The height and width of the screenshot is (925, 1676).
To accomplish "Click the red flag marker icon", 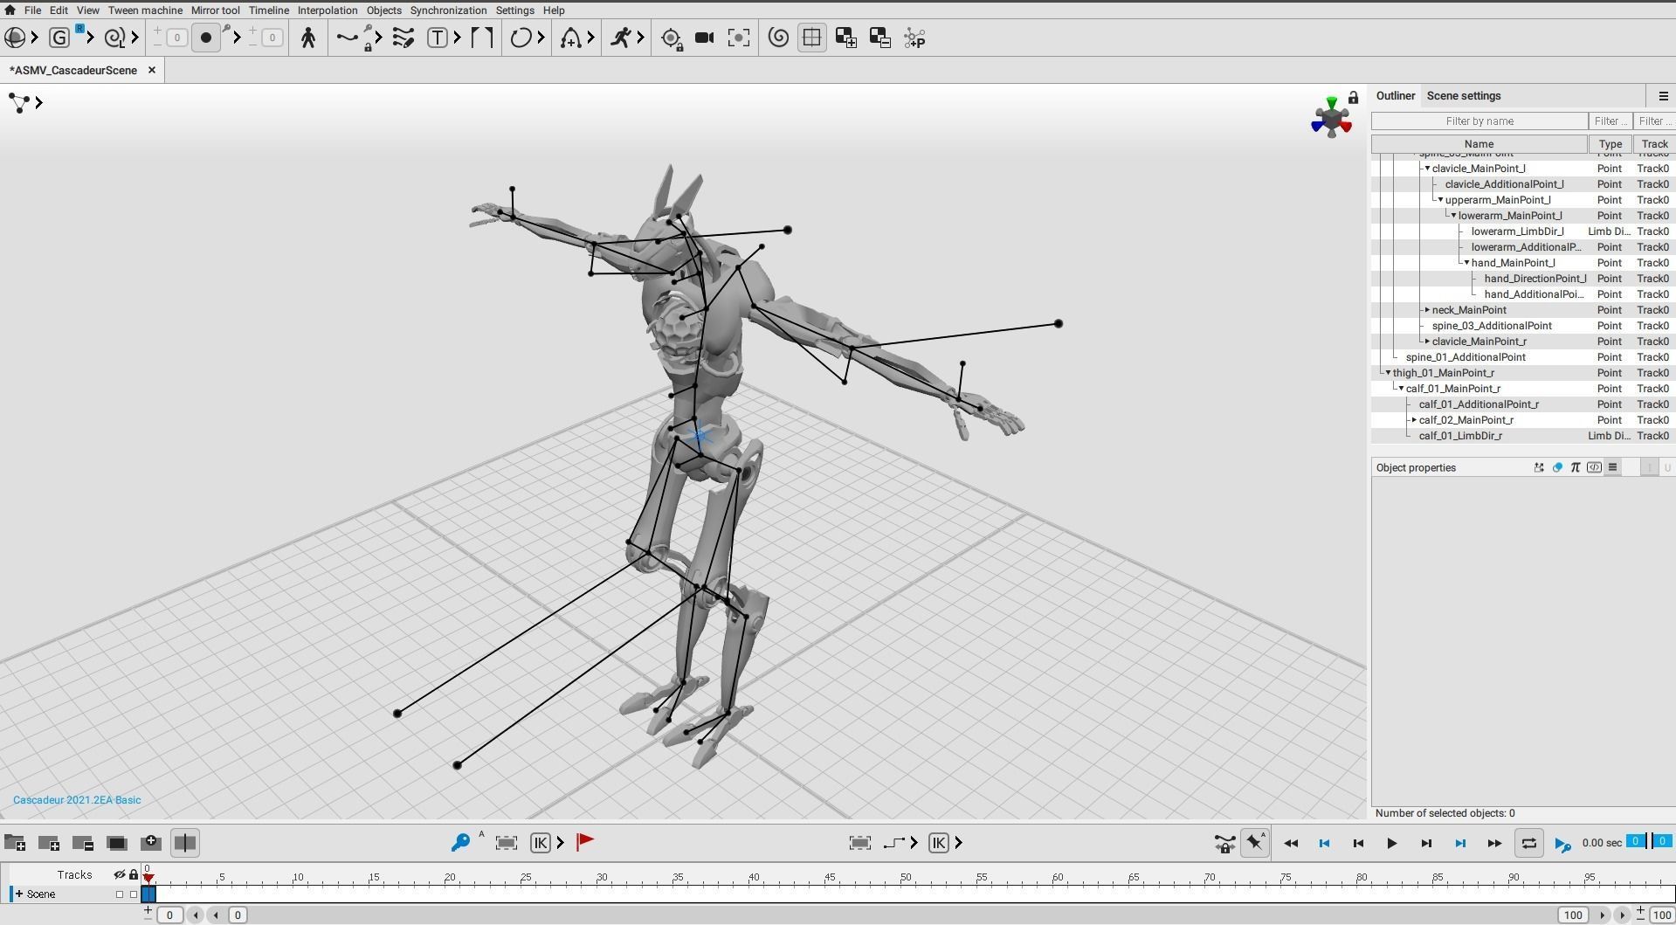I will 585,842.
